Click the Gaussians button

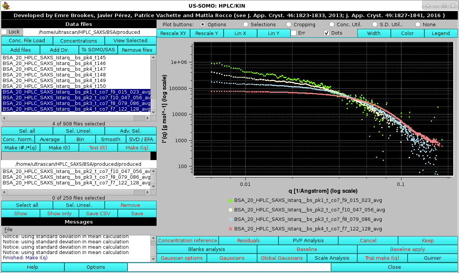pyautogui.click(x=232, y=258)
